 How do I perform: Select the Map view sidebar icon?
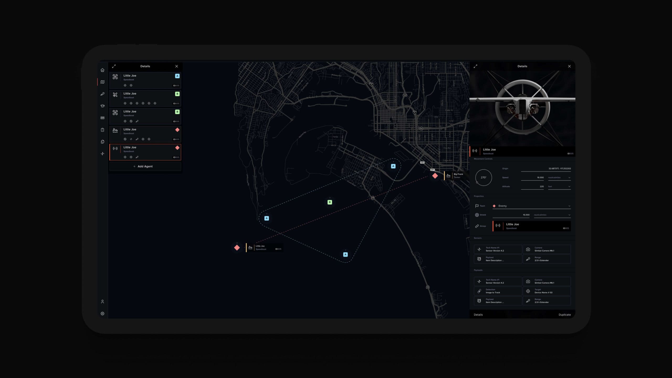102,82
